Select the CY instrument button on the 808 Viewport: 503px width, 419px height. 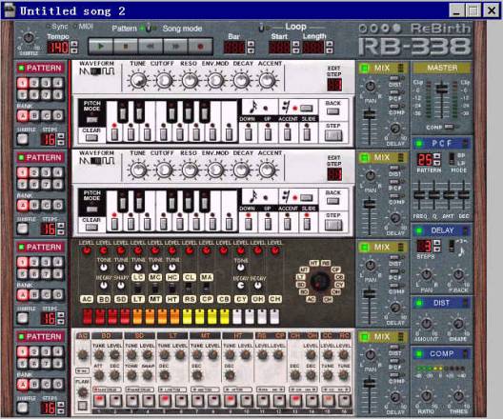(241, 299)
